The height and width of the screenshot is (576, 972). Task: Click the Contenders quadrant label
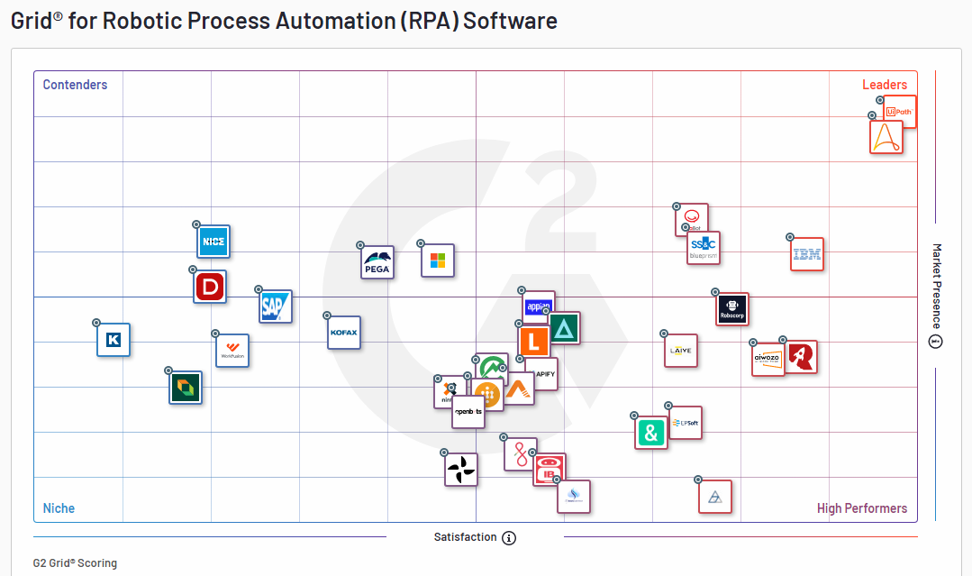pos(75,85)
